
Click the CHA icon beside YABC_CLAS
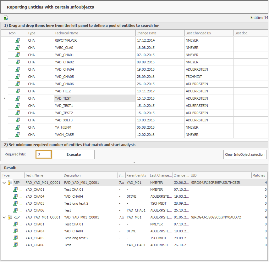click(x=17, y=47)
